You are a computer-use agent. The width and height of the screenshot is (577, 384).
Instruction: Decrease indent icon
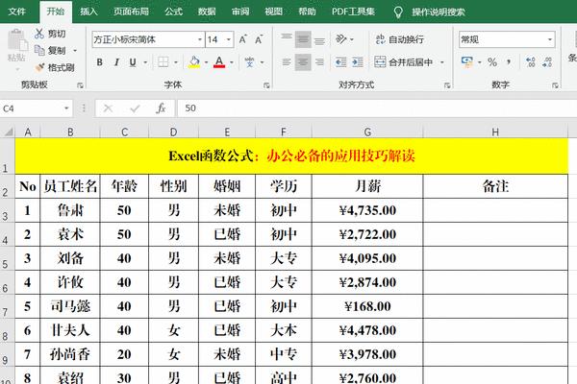click(340, 62)
